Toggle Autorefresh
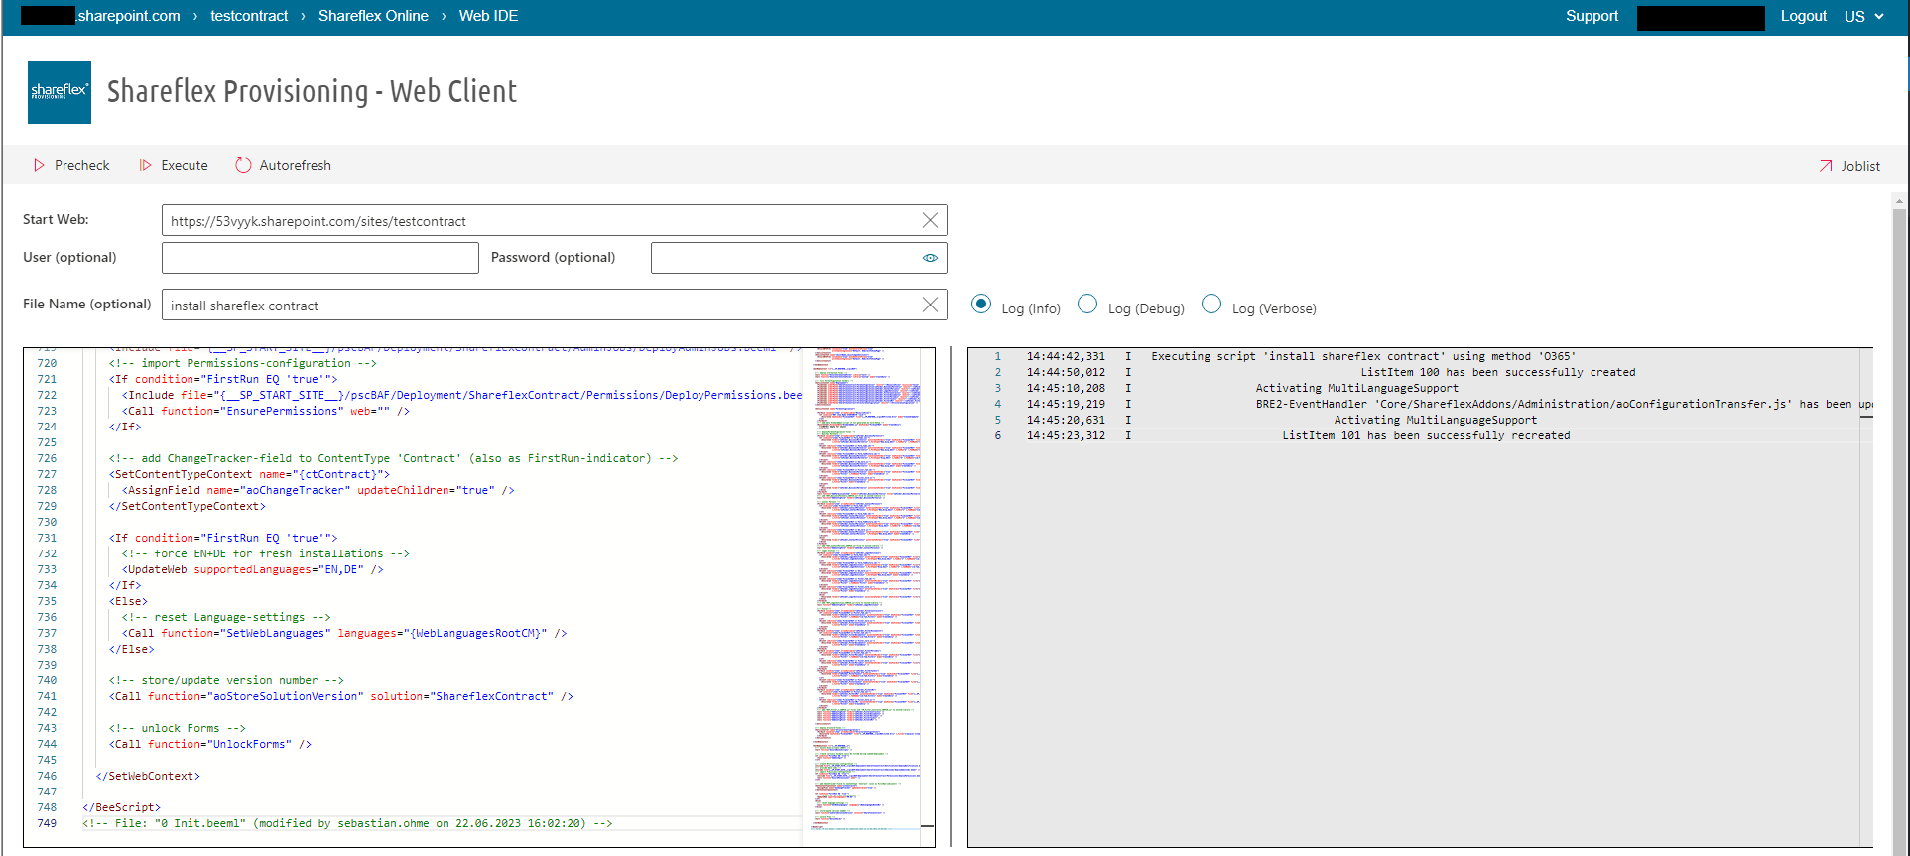This screenshot has height=856, width=1910. click(x=284, y=165)
